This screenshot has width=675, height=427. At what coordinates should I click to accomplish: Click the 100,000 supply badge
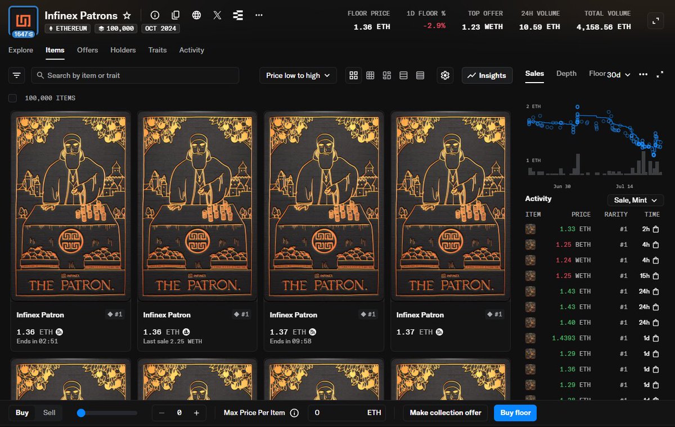pos(116,28)
